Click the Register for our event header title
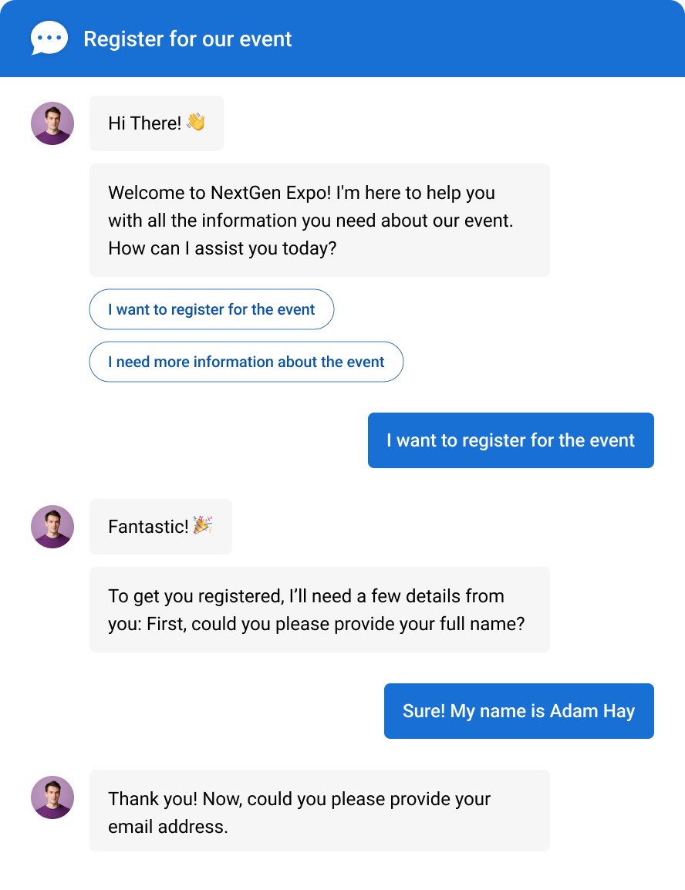This screenshot has height=890, width=685. pyautogui.click(x=188, y=39)
